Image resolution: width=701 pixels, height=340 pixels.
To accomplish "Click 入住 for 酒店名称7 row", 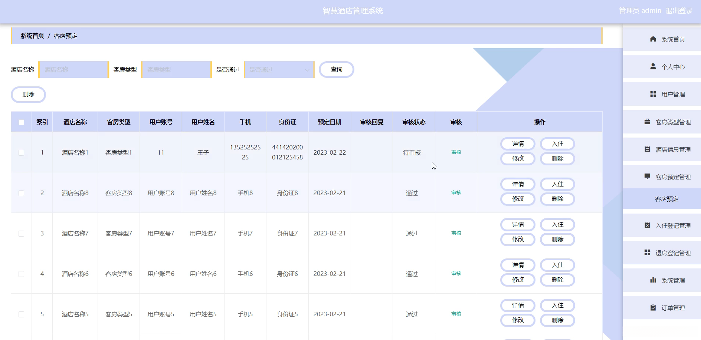I will tap(558, 225).
